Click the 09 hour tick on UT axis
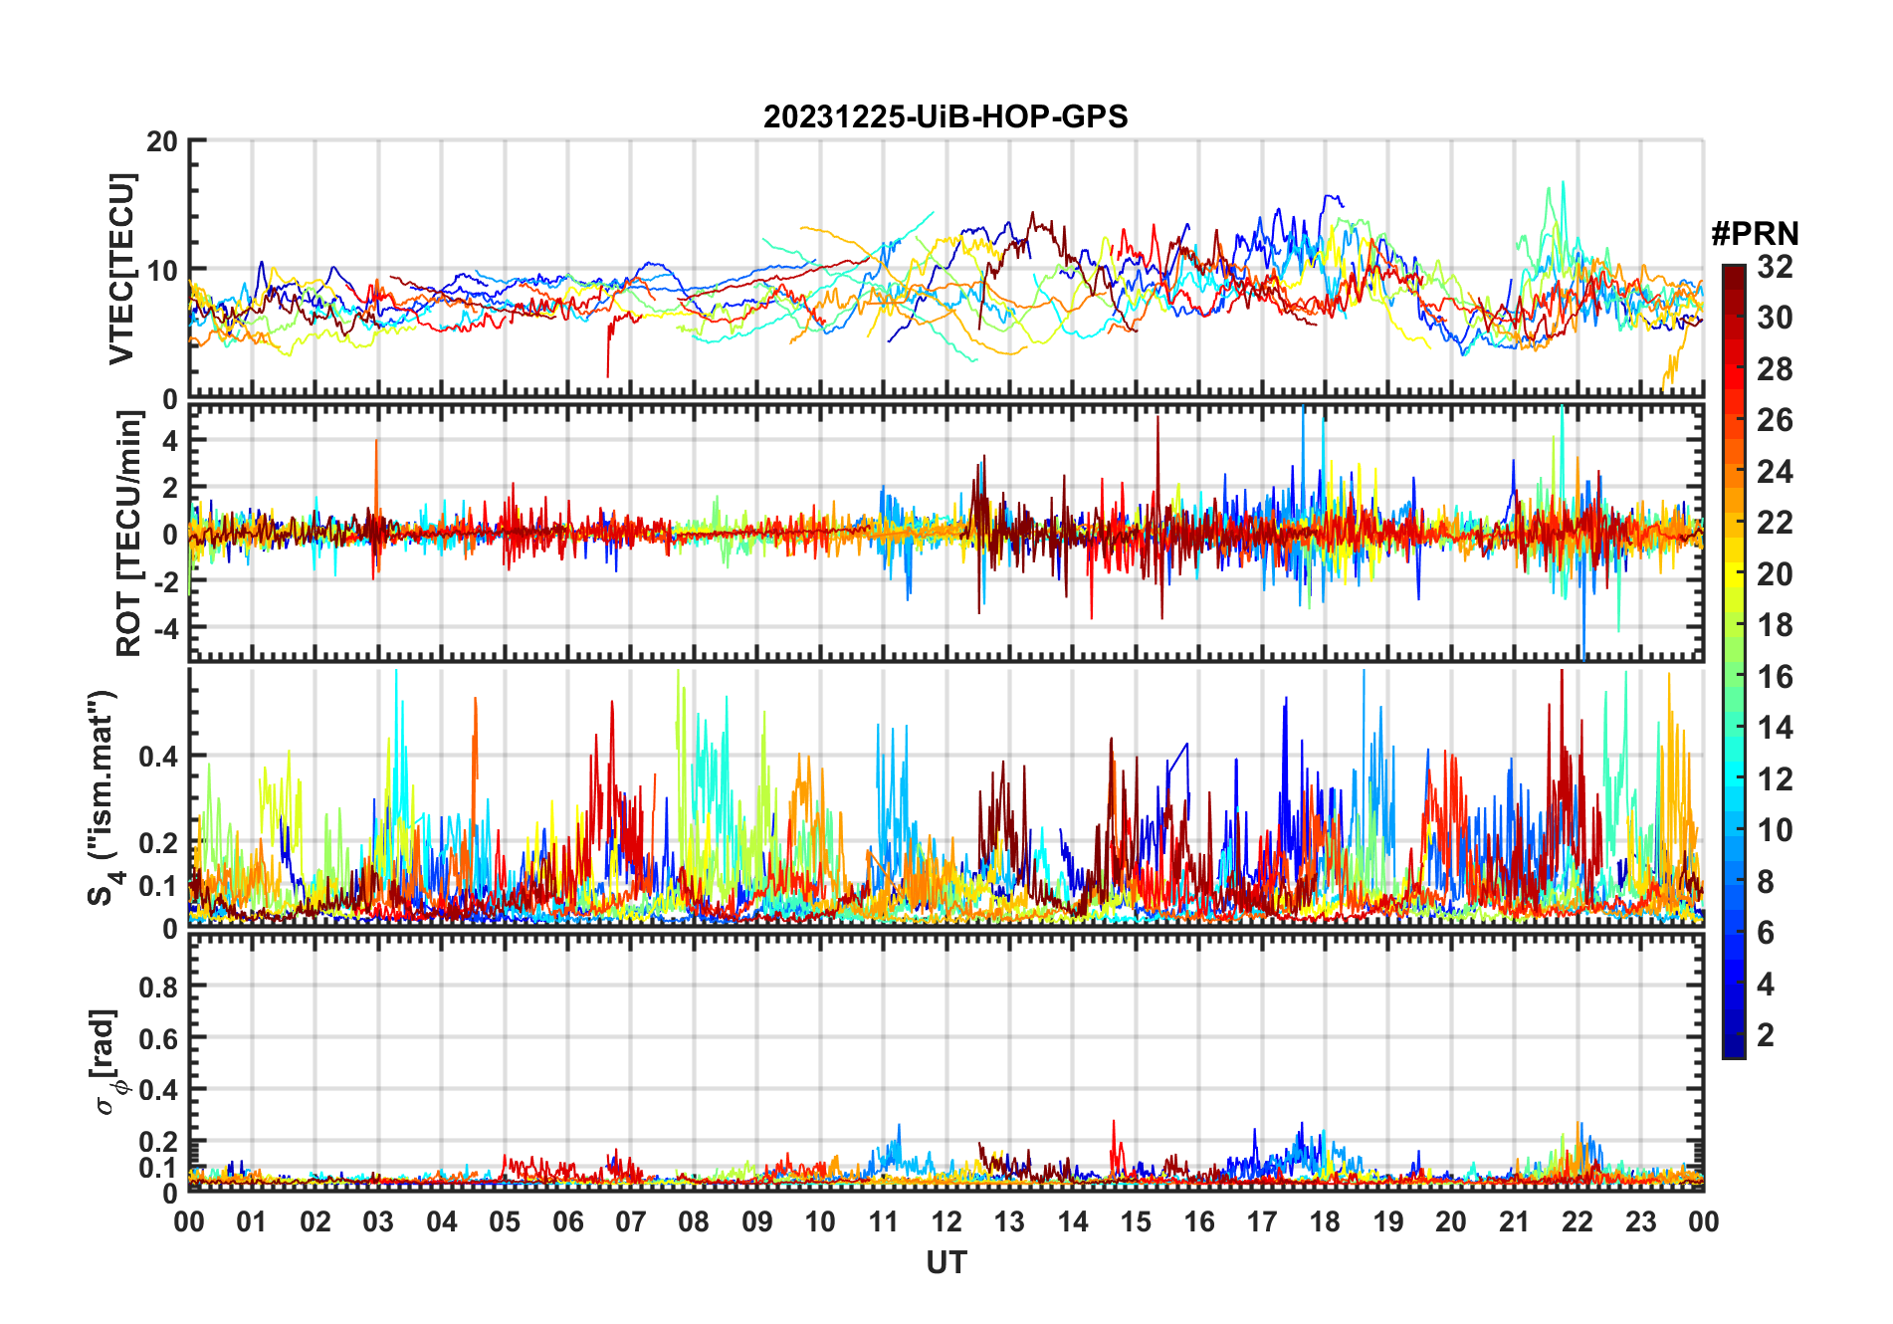 [x=757, y=1221]
